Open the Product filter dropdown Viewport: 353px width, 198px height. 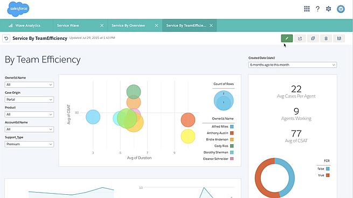pos(29,115)
